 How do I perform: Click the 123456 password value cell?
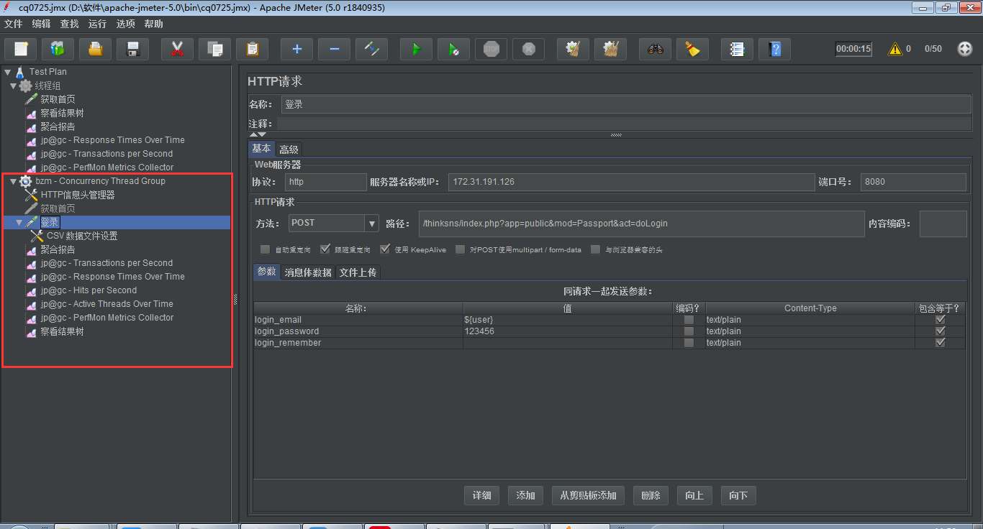(x=568, y=331)
